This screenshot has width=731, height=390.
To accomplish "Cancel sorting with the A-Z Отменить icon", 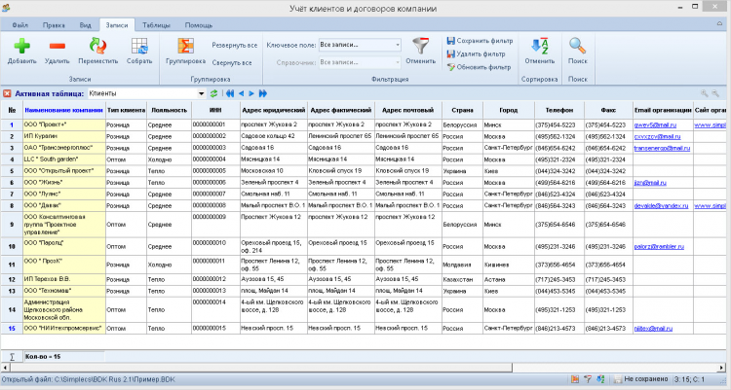I will (539, 45).
